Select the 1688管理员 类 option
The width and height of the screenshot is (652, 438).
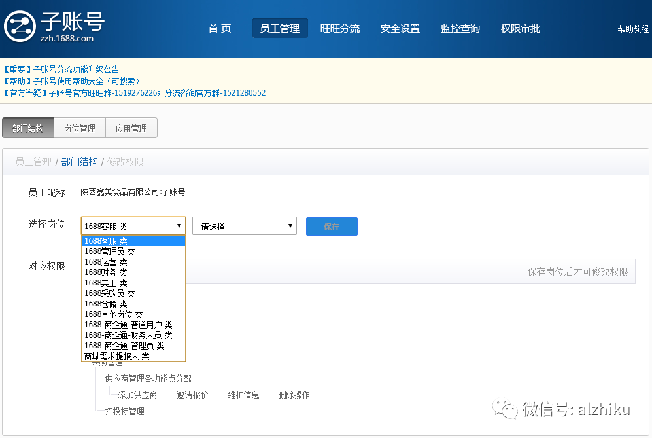point(133,251)
